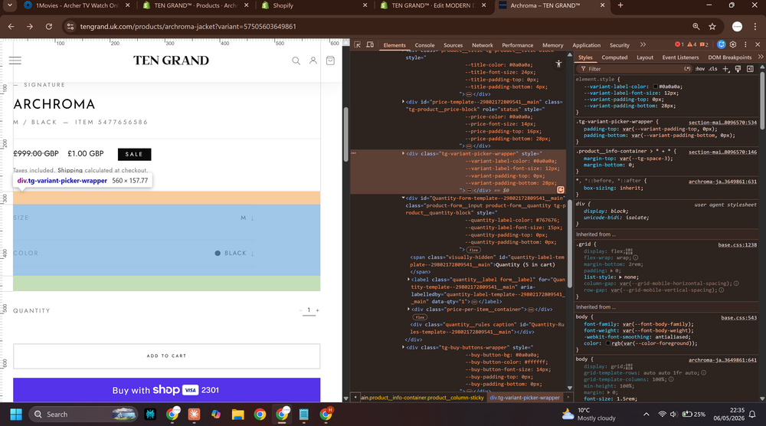766x426 pixels.
Task: Increase quantity with the plus stepper
Action: point(318,310)
